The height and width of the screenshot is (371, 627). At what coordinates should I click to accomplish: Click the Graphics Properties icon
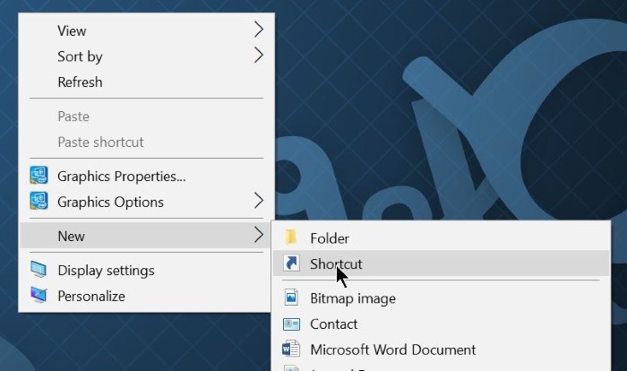tap(39, 176)
